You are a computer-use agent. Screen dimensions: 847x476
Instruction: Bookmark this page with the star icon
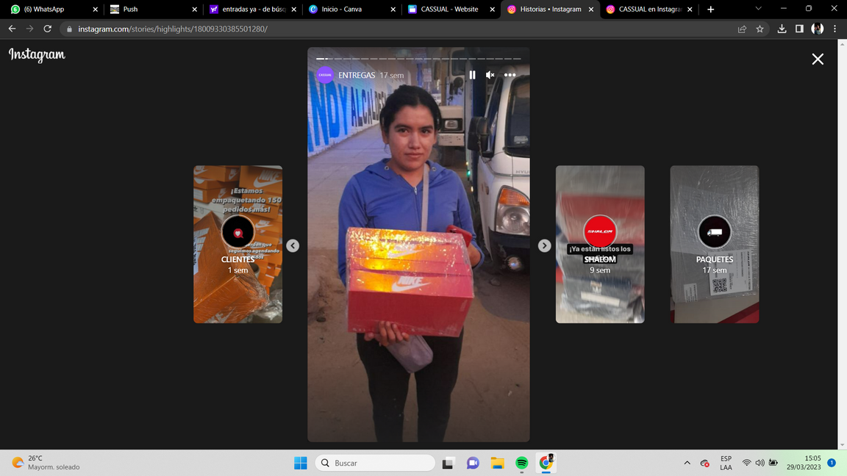pos(760,29)
